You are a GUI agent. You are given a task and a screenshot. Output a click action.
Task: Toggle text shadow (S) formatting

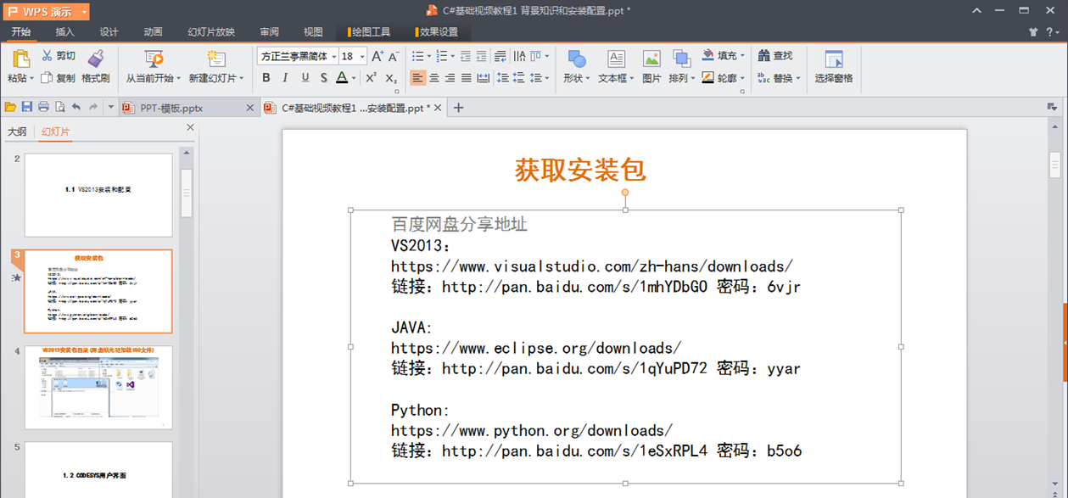324,78
